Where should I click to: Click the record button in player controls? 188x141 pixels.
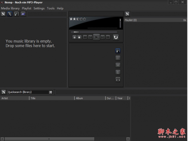tap(75, 37)
